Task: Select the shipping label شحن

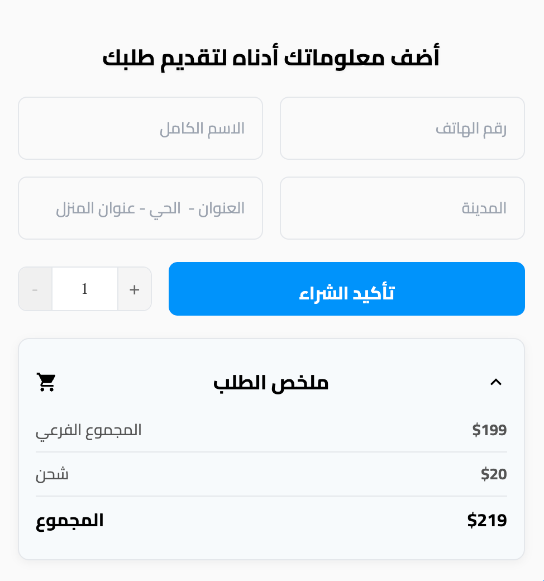Action: 52,474
